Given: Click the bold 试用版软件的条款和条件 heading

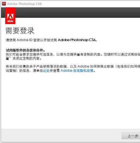Looking at the screenshot, I should tap(25, 50).
